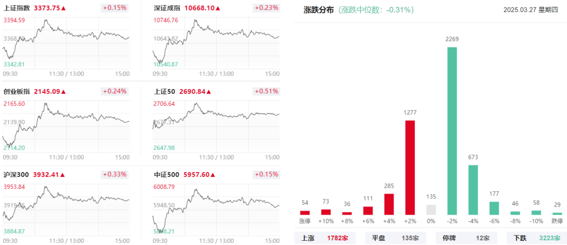
Task: Click the 涨跌分布 panel heading
Action: (319, 10)
